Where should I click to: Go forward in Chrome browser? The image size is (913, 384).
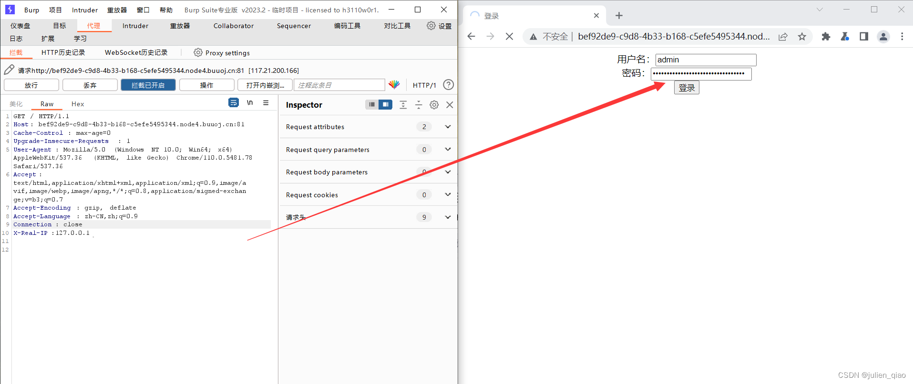[490, 37]
